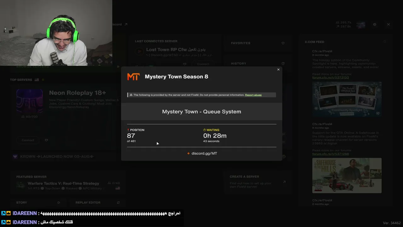Expand the Top Servers chevron icon
The image size is (403, 227).
[43, 80]
